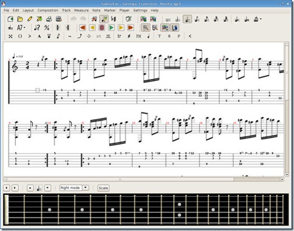
Task: Click the add track icon
Action: click(x=143, y=19)
